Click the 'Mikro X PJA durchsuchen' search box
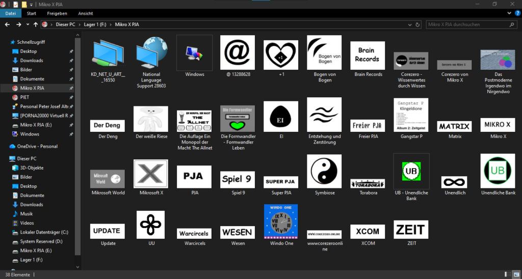 466,24
